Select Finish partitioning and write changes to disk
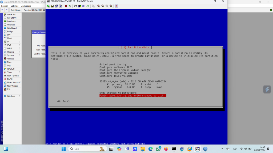Image resolution: width=273 pixels, height=153 pixels. pyautogui.click(x=133, y=96)
